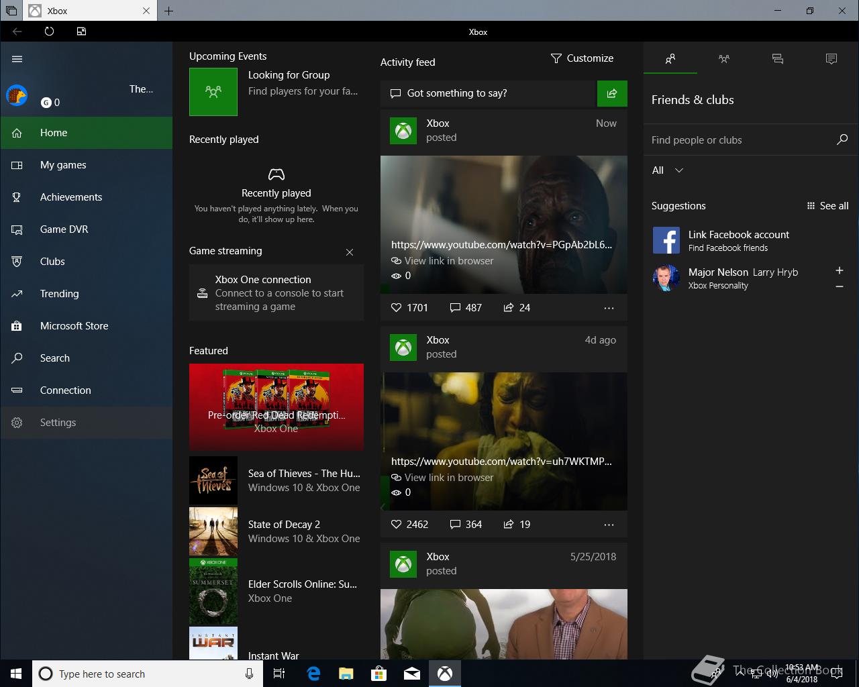
Task: Open Xbox poster avatar on Now post
Action: click(403, 131)
